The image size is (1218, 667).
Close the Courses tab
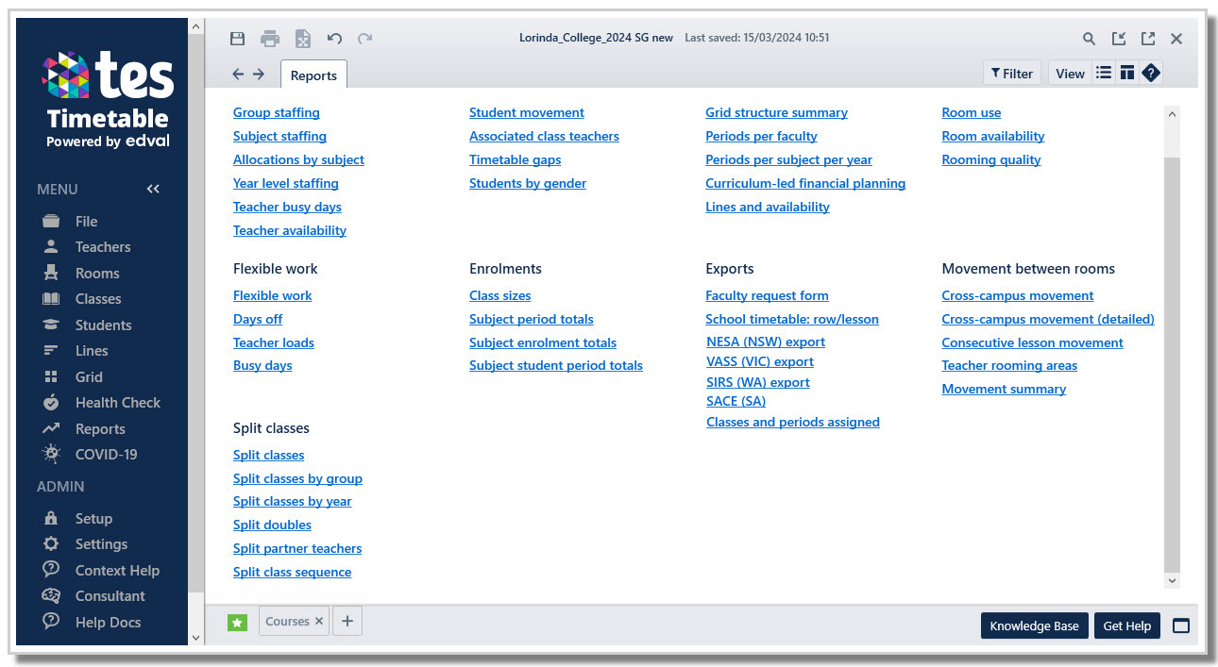click(x=319, y=622)
